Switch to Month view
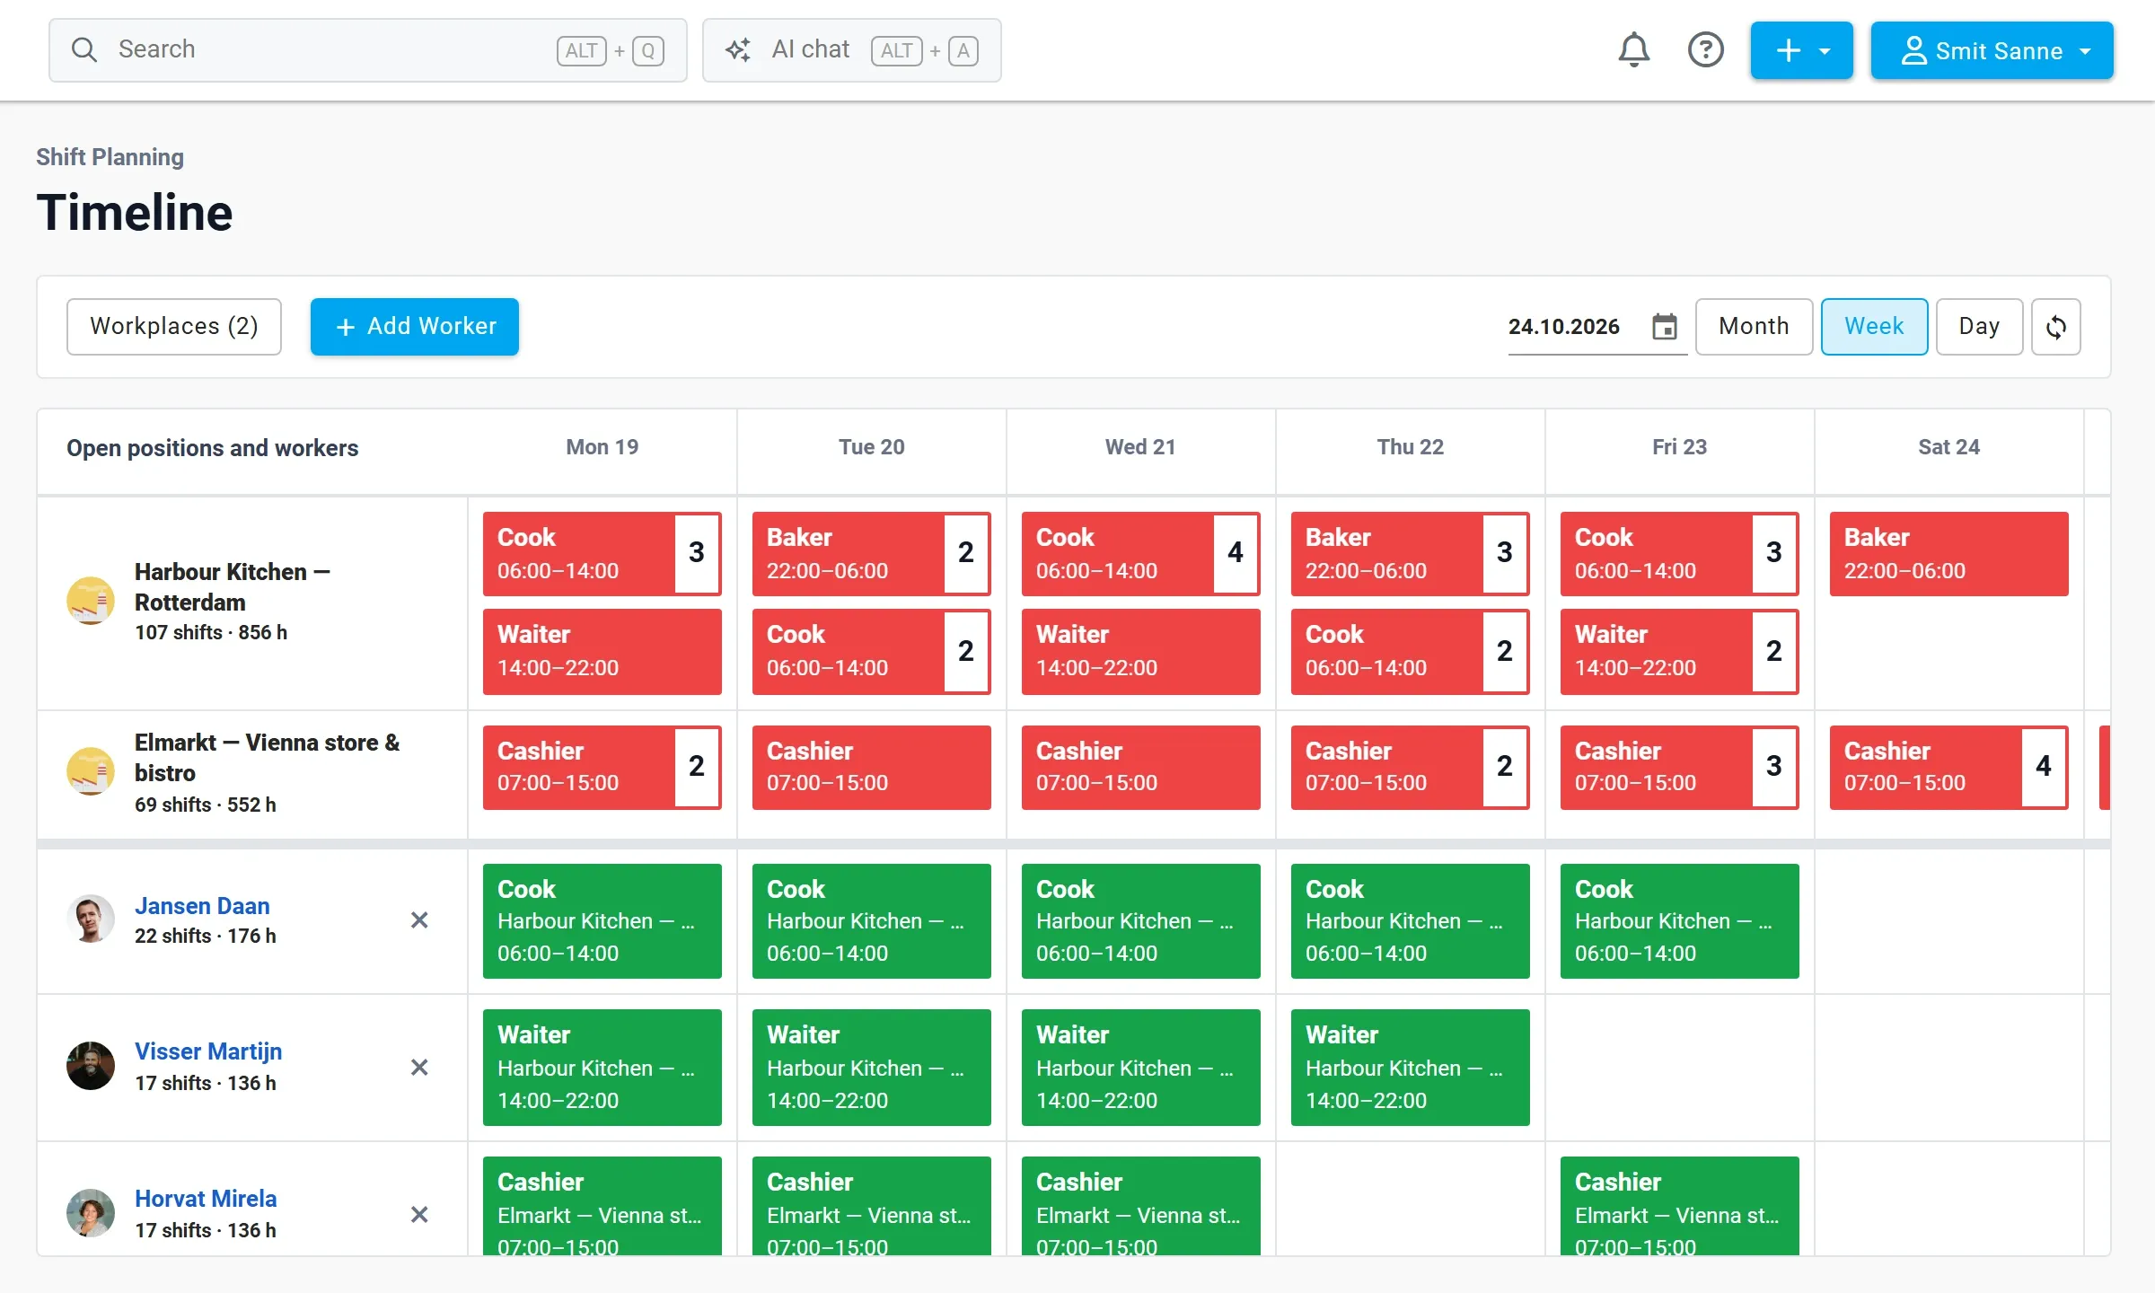The image size is (2155, 1293). pyautogui.click(x=1754, y=327)
